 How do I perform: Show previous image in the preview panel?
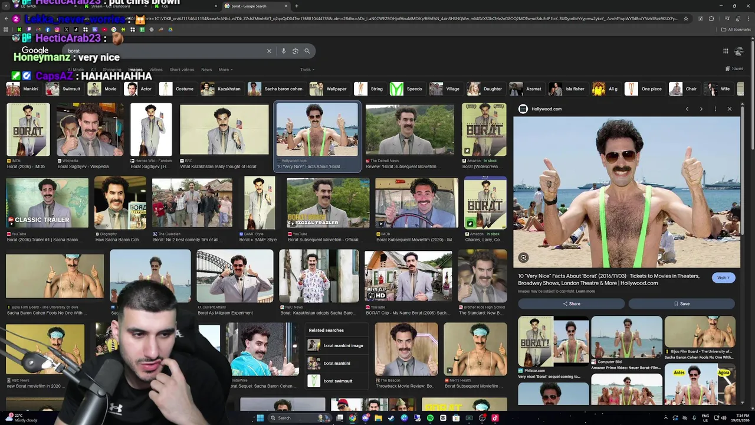point(687,109)
